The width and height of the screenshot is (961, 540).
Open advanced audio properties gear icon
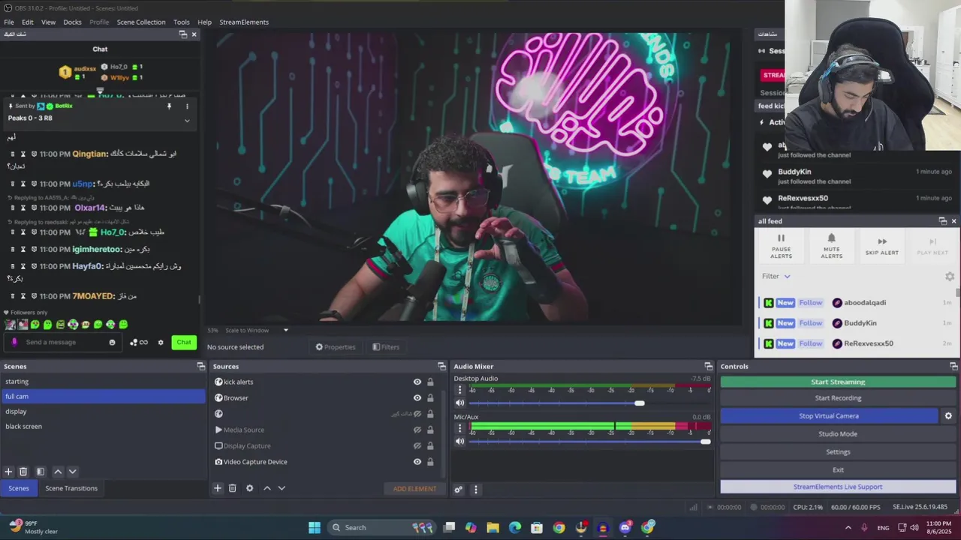[x=458, y=490]
